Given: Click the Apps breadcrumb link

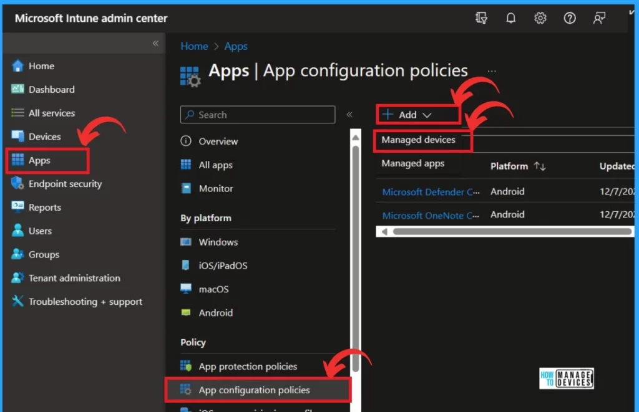Looking at the screenshot, I should coord(235,46).
